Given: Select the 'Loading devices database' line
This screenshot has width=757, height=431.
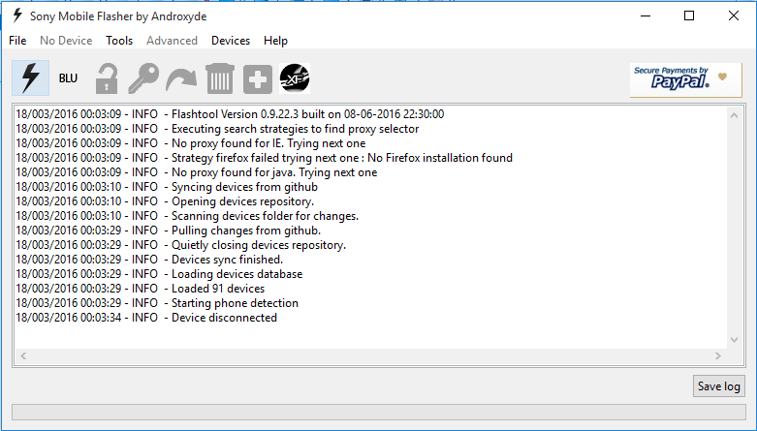Looking at the screenshot, I should point(159,274).
